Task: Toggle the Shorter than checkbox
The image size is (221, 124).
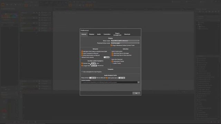Action: tap(82, 63)
